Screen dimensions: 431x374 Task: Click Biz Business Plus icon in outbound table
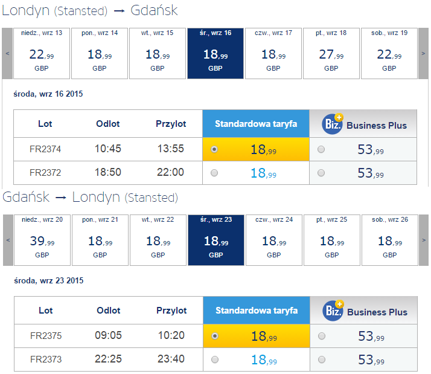click(x=333, y=124)
